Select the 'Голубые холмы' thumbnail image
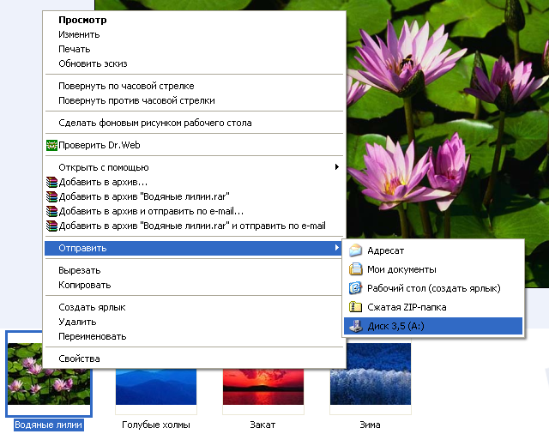The height and width of the screenshot is (434, 549). (x=156, y=387)
